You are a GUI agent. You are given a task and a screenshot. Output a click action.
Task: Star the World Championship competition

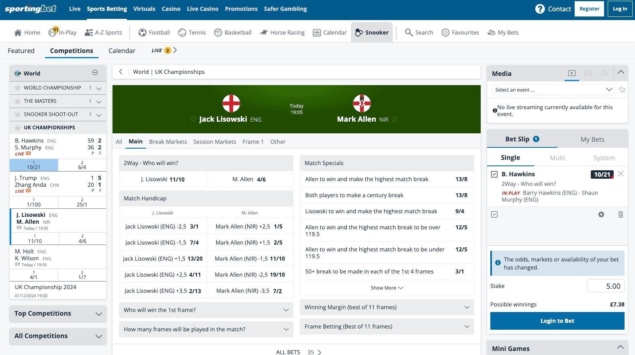[x=18, y=88]
